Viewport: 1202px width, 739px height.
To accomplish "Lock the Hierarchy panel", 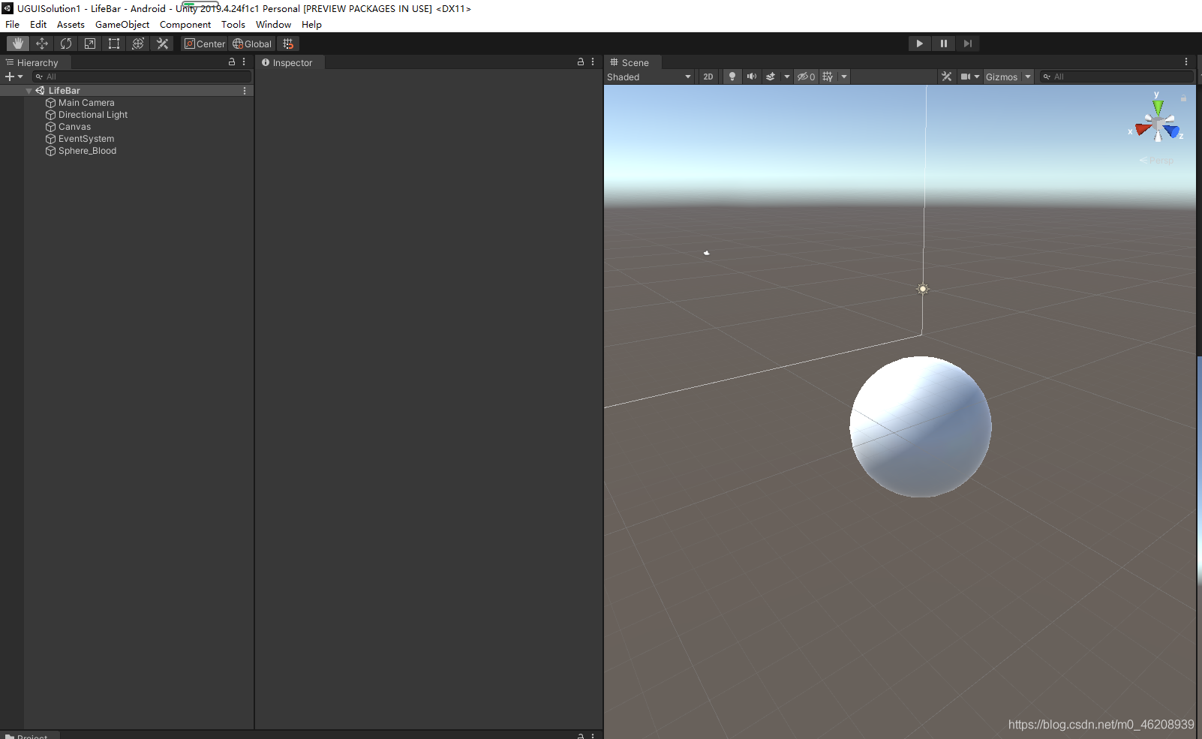I will pyautogui.click(x=232, y=62).
